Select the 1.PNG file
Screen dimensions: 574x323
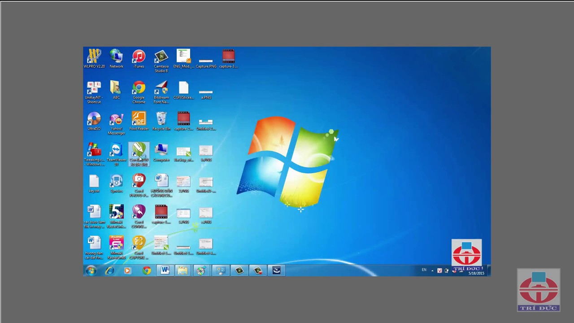click(183, 215)
